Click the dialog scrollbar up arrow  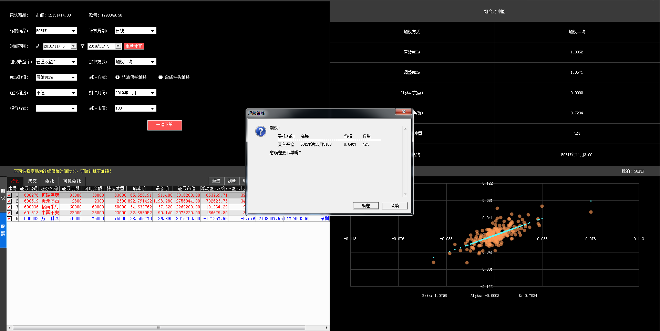[x=405, y=129]
